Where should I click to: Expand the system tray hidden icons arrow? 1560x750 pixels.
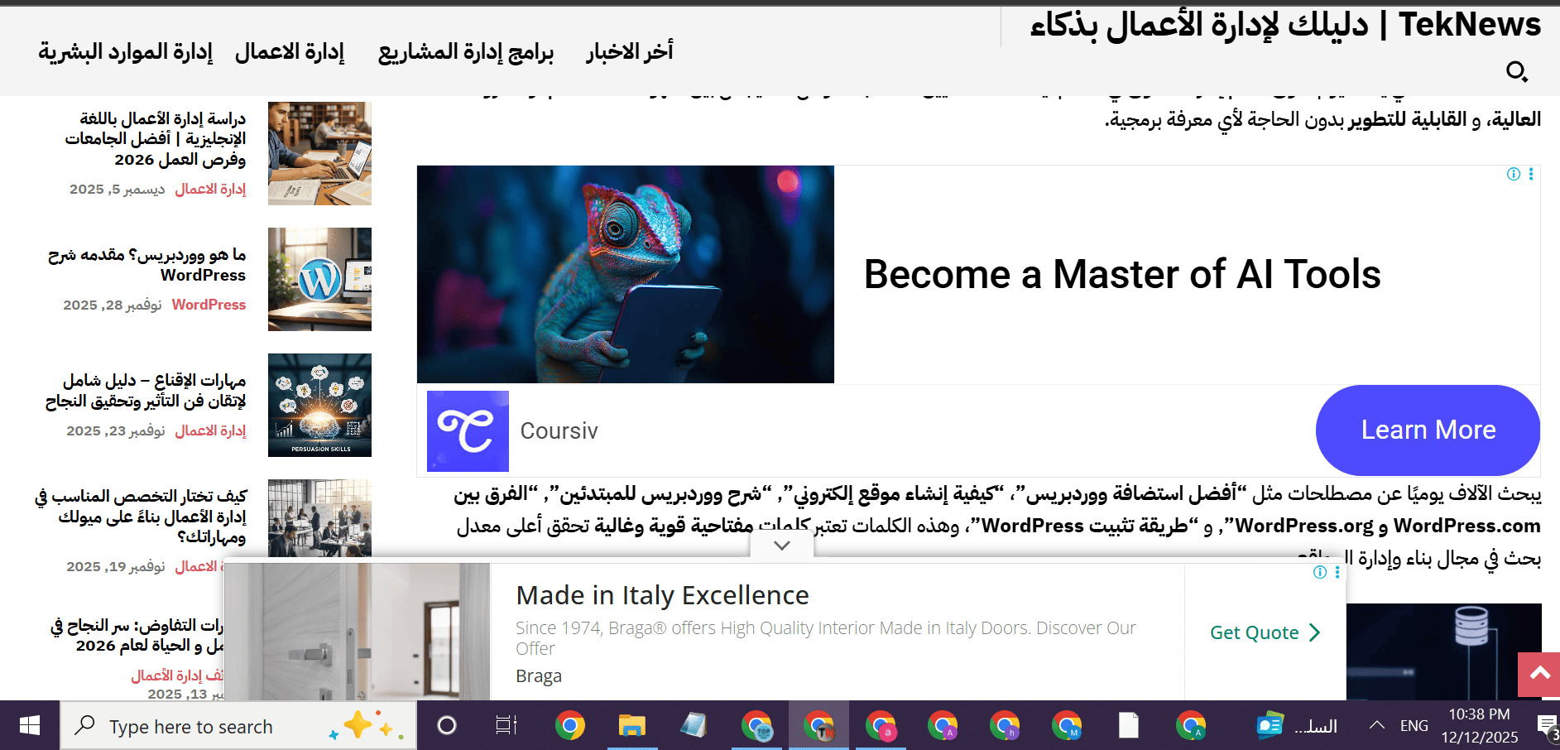(x=1377, y=725)
